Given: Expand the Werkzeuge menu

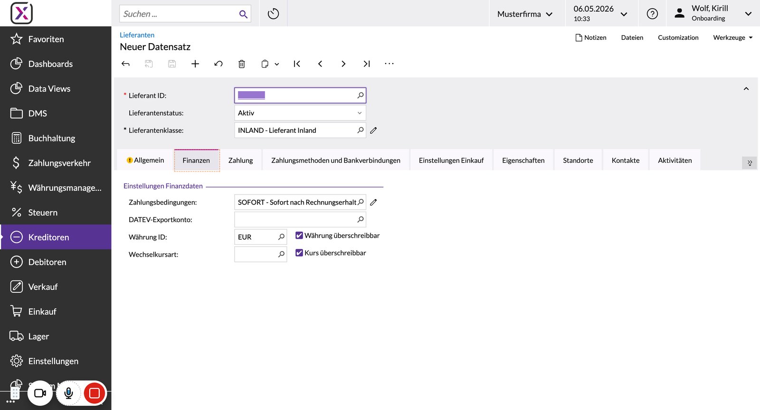Looking at the screenshot, I should click(733, 37).
